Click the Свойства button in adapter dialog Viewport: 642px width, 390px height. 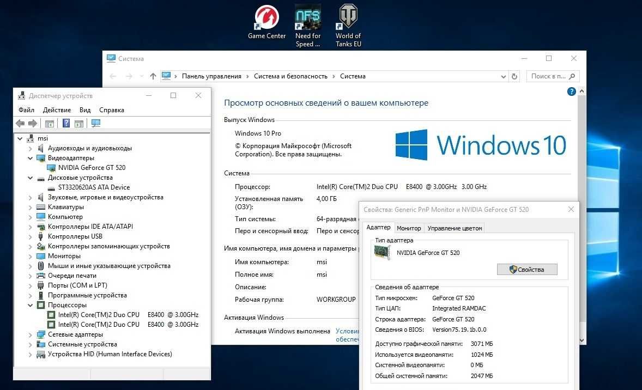tap(527, 270)
